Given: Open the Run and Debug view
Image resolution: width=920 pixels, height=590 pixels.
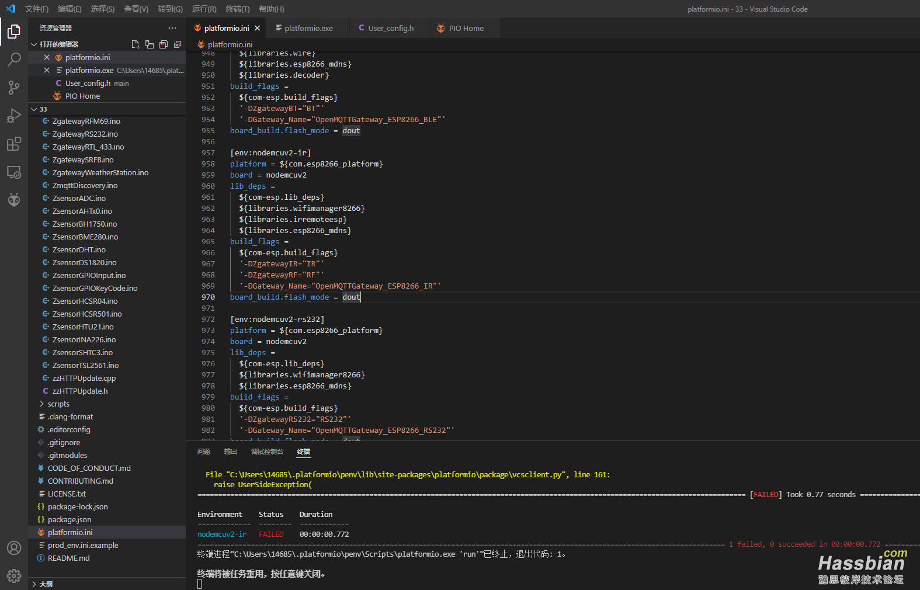Looking at the screenshot, I should coord(14,115).
